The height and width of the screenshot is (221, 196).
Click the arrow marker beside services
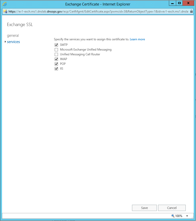[x=5, y=42]
